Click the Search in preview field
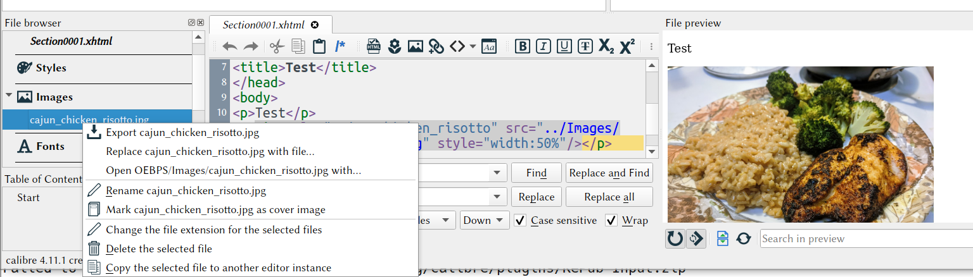The height and width of the screenshot is (277, 973). pos(865,238)
